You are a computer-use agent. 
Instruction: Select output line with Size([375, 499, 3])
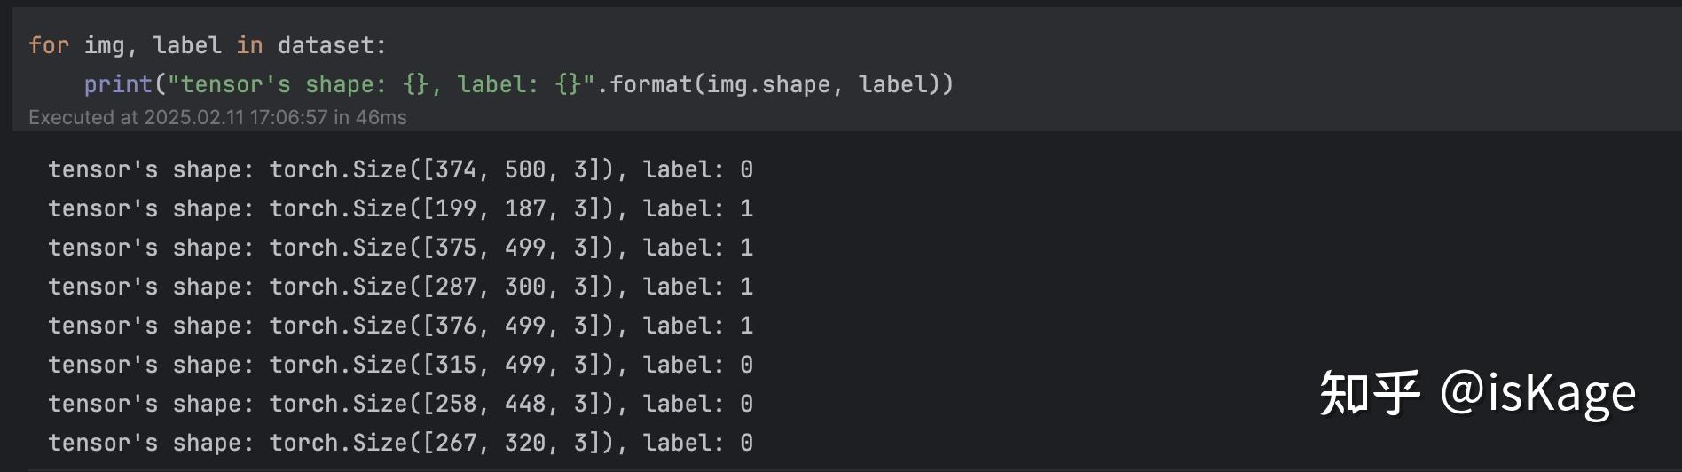pyautogui.click(x=400, y=248)
